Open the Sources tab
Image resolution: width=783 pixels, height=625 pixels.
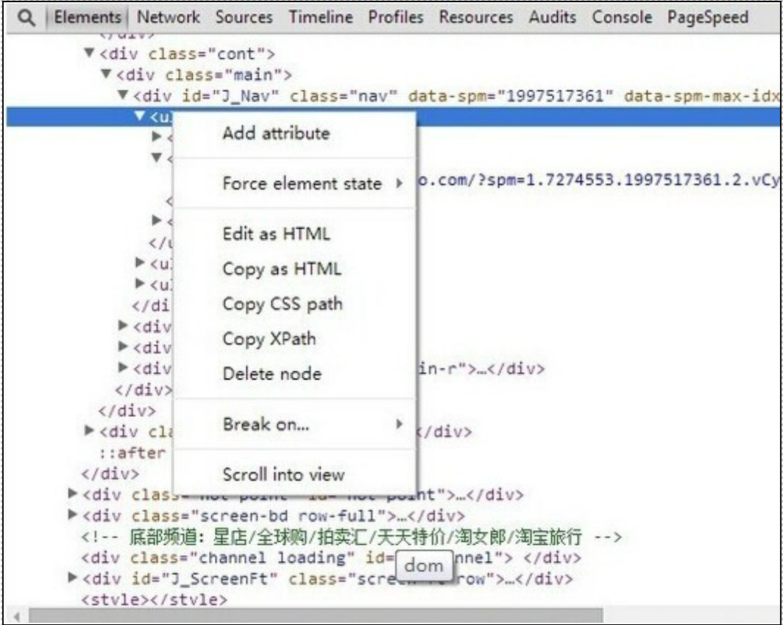click(244, 18)
